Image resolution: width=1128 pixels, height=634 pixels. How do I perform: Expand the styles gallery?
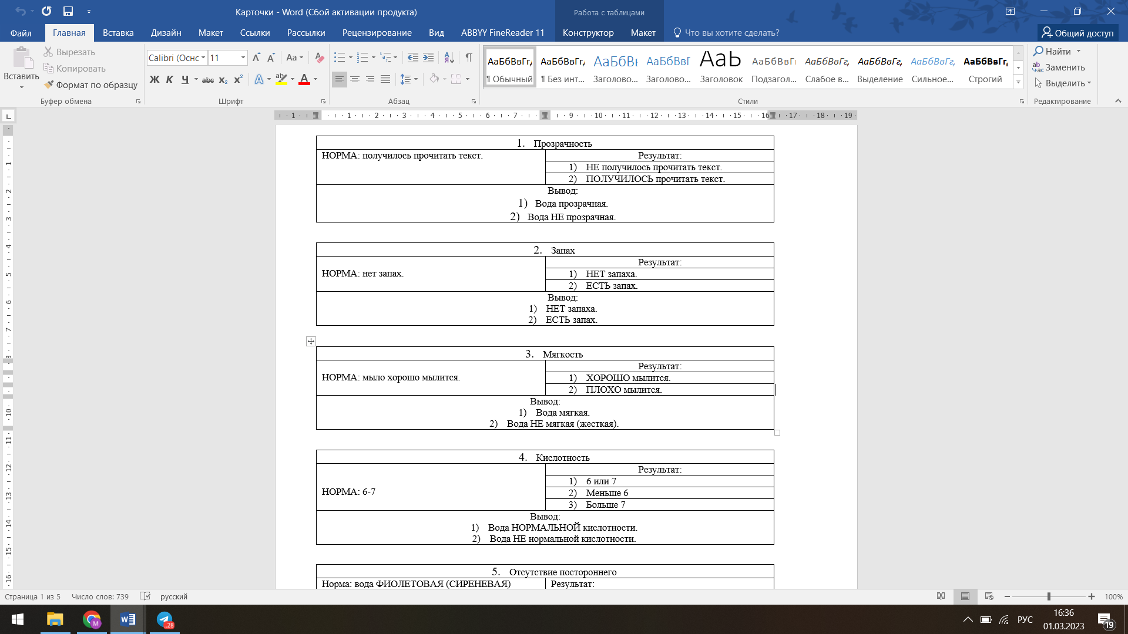point(1018,82)
